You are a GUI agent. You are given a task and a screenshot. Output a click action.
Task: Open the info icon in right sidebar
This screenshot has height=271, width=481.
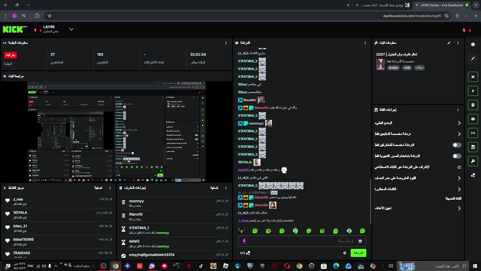pos(473,44)
